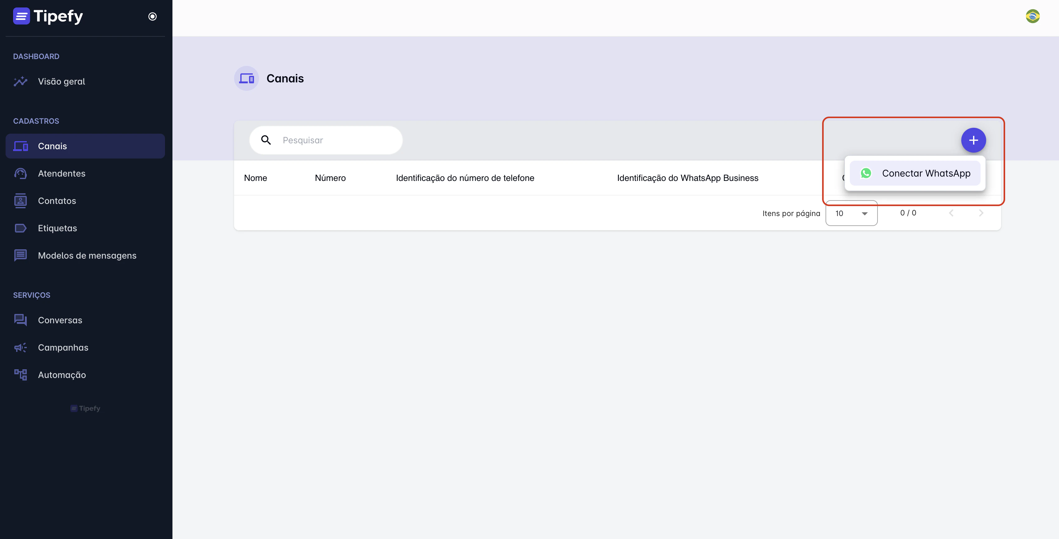This screenshot has width=1059, height=539.
Task: Click the search magnifier icon
Action: click(266, 141)
